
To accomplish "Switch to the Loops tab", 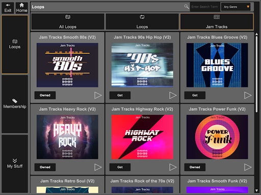I will pyautogui.click(x=142, y=22).
